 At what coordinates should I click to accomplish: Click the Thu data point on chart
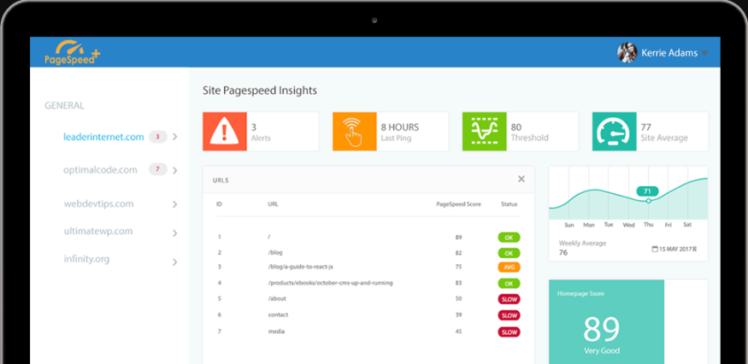click(x=648, y=201)
